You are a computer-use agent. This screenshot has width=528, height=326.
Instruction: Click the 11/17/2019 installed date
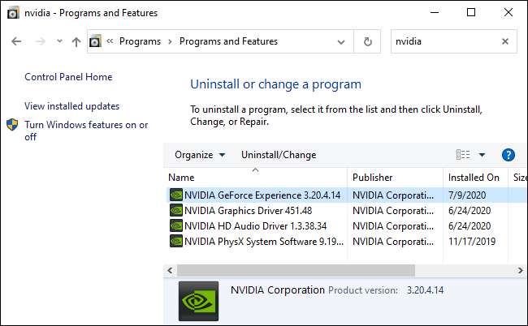coord(472,242)
